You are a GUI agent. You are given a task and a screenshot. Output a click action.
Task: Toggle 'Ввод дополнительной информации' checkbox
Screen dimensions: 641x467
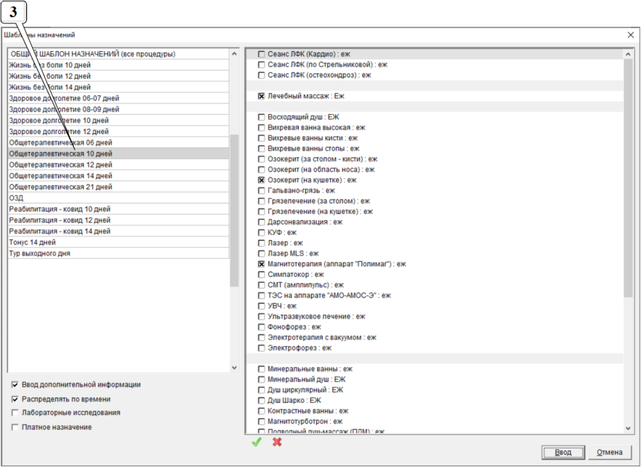coord(15,385)
